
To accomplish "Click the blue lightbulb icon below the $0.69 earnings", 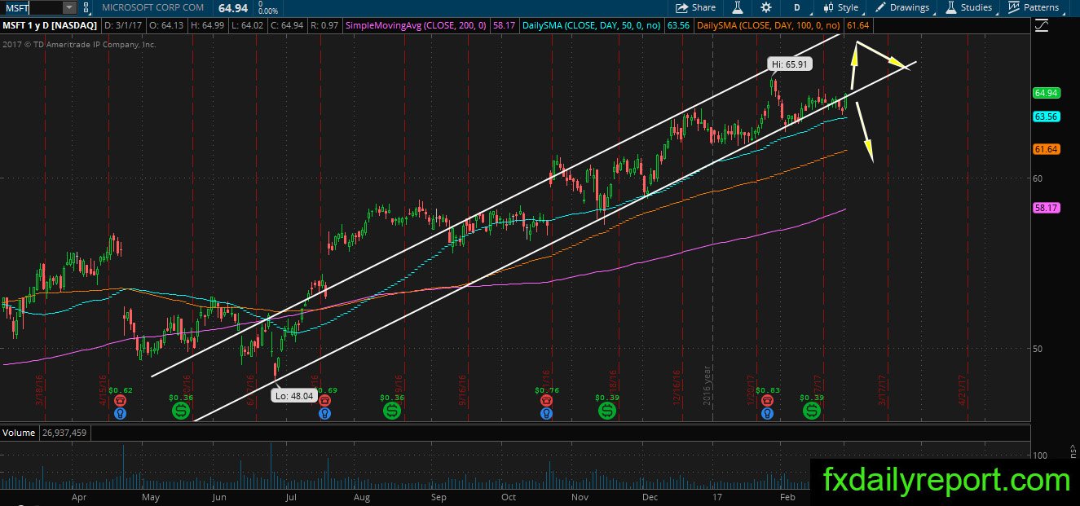I will tap(325, 414).
